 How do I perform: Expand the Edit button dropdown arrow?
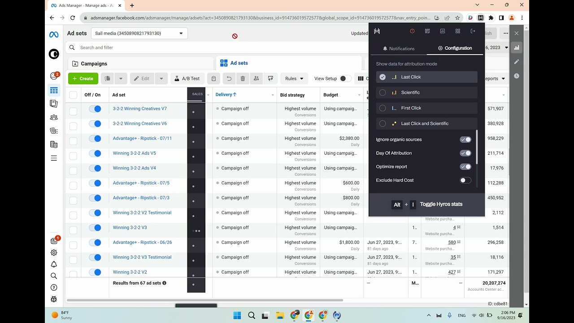pos(161,79)
